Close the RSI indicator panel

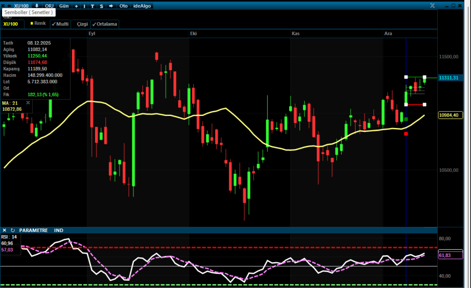tap(4, 230)
